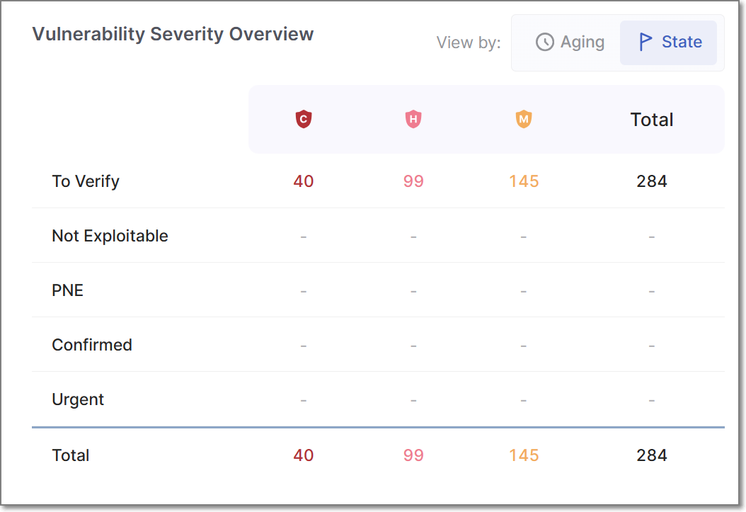Open the 145 medium To Verify count
The width and height of the screenshot is (746, 512).
tap(524, 181)
